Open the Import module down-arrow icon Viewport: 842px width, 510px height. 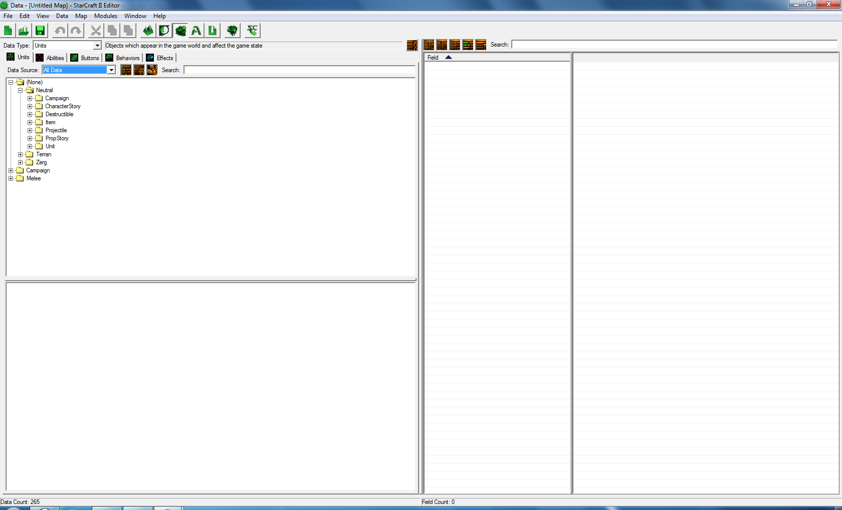[213, 31]
